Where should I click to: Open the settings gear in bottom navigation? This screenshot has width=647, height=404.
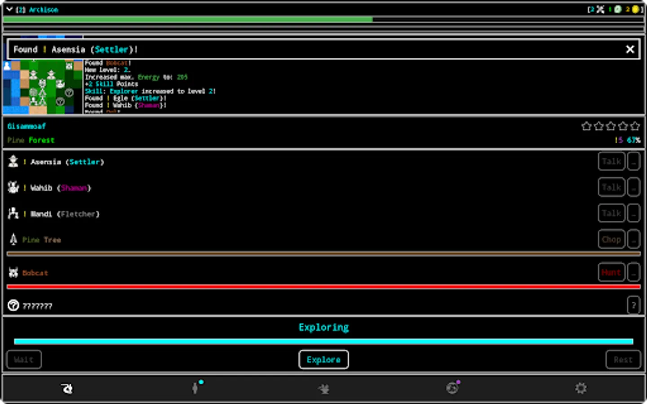581,388
